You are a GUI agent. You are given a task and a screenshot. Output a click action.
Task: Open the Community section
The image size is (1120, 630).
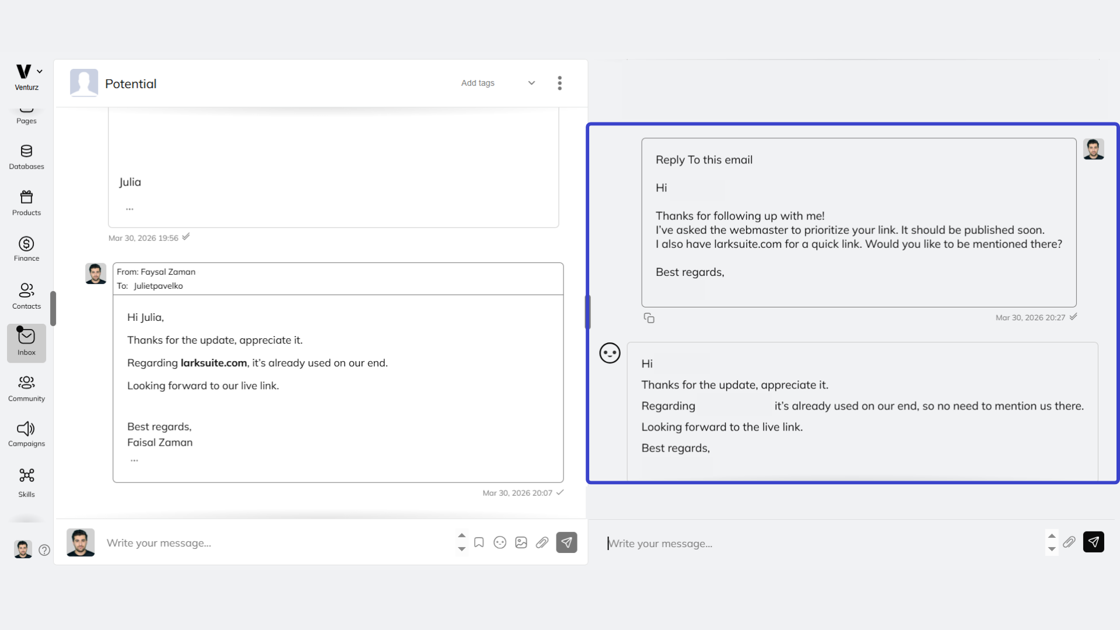click(x=26, y=388)
